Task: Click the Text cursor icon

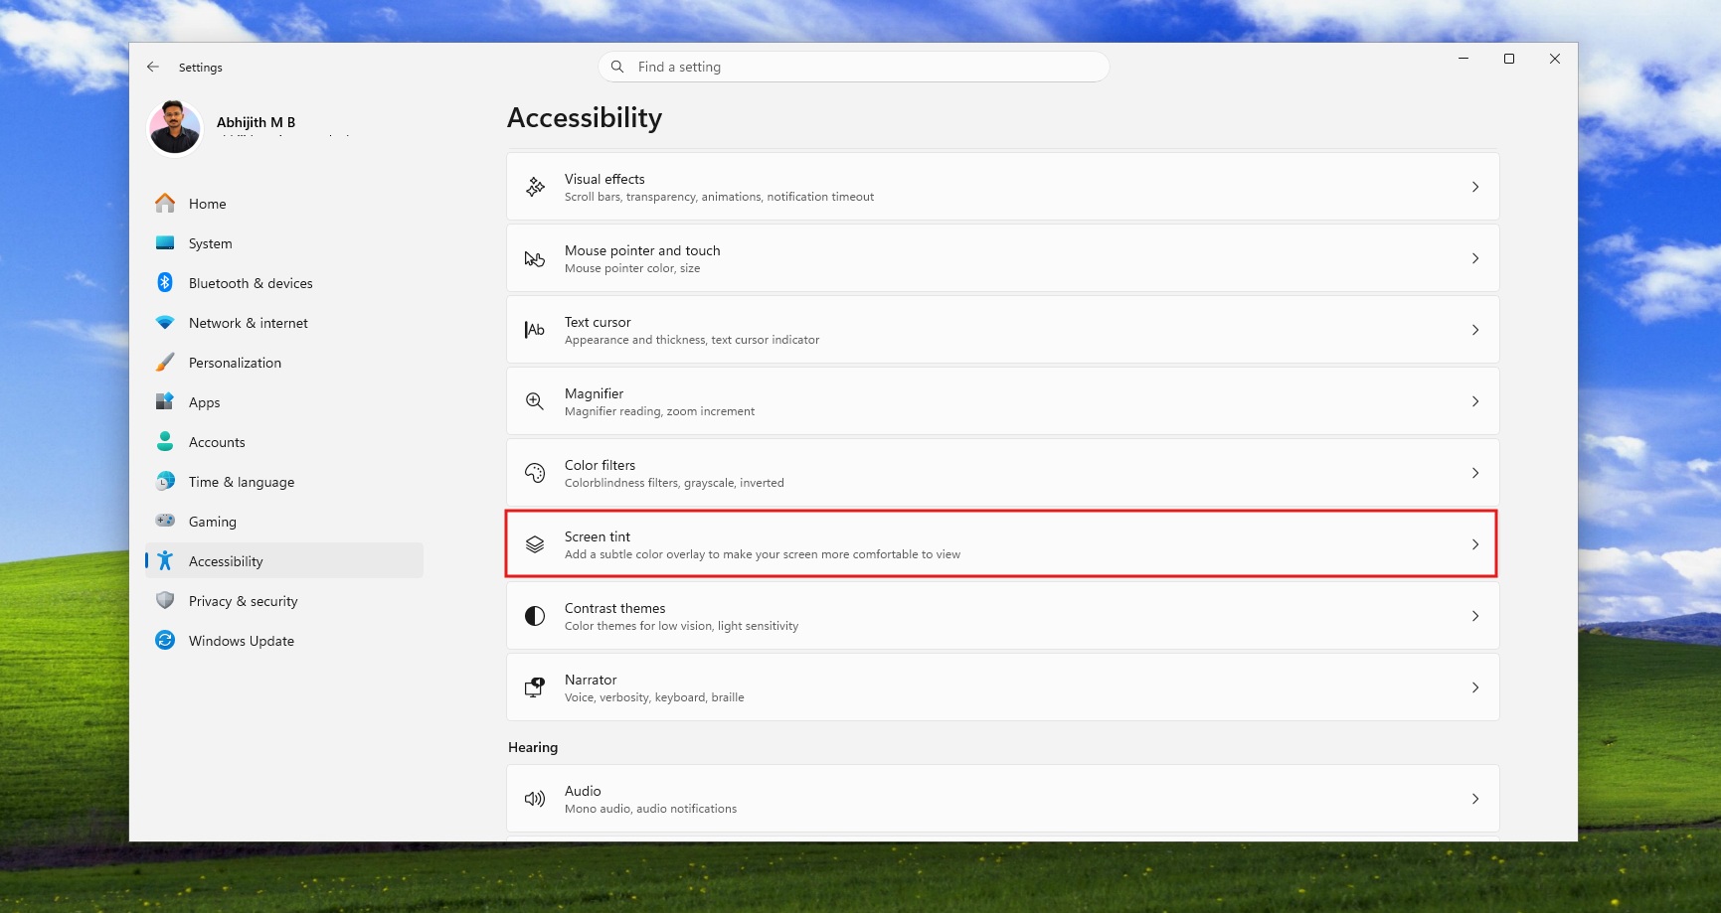Action: click(x=534, y=329)
